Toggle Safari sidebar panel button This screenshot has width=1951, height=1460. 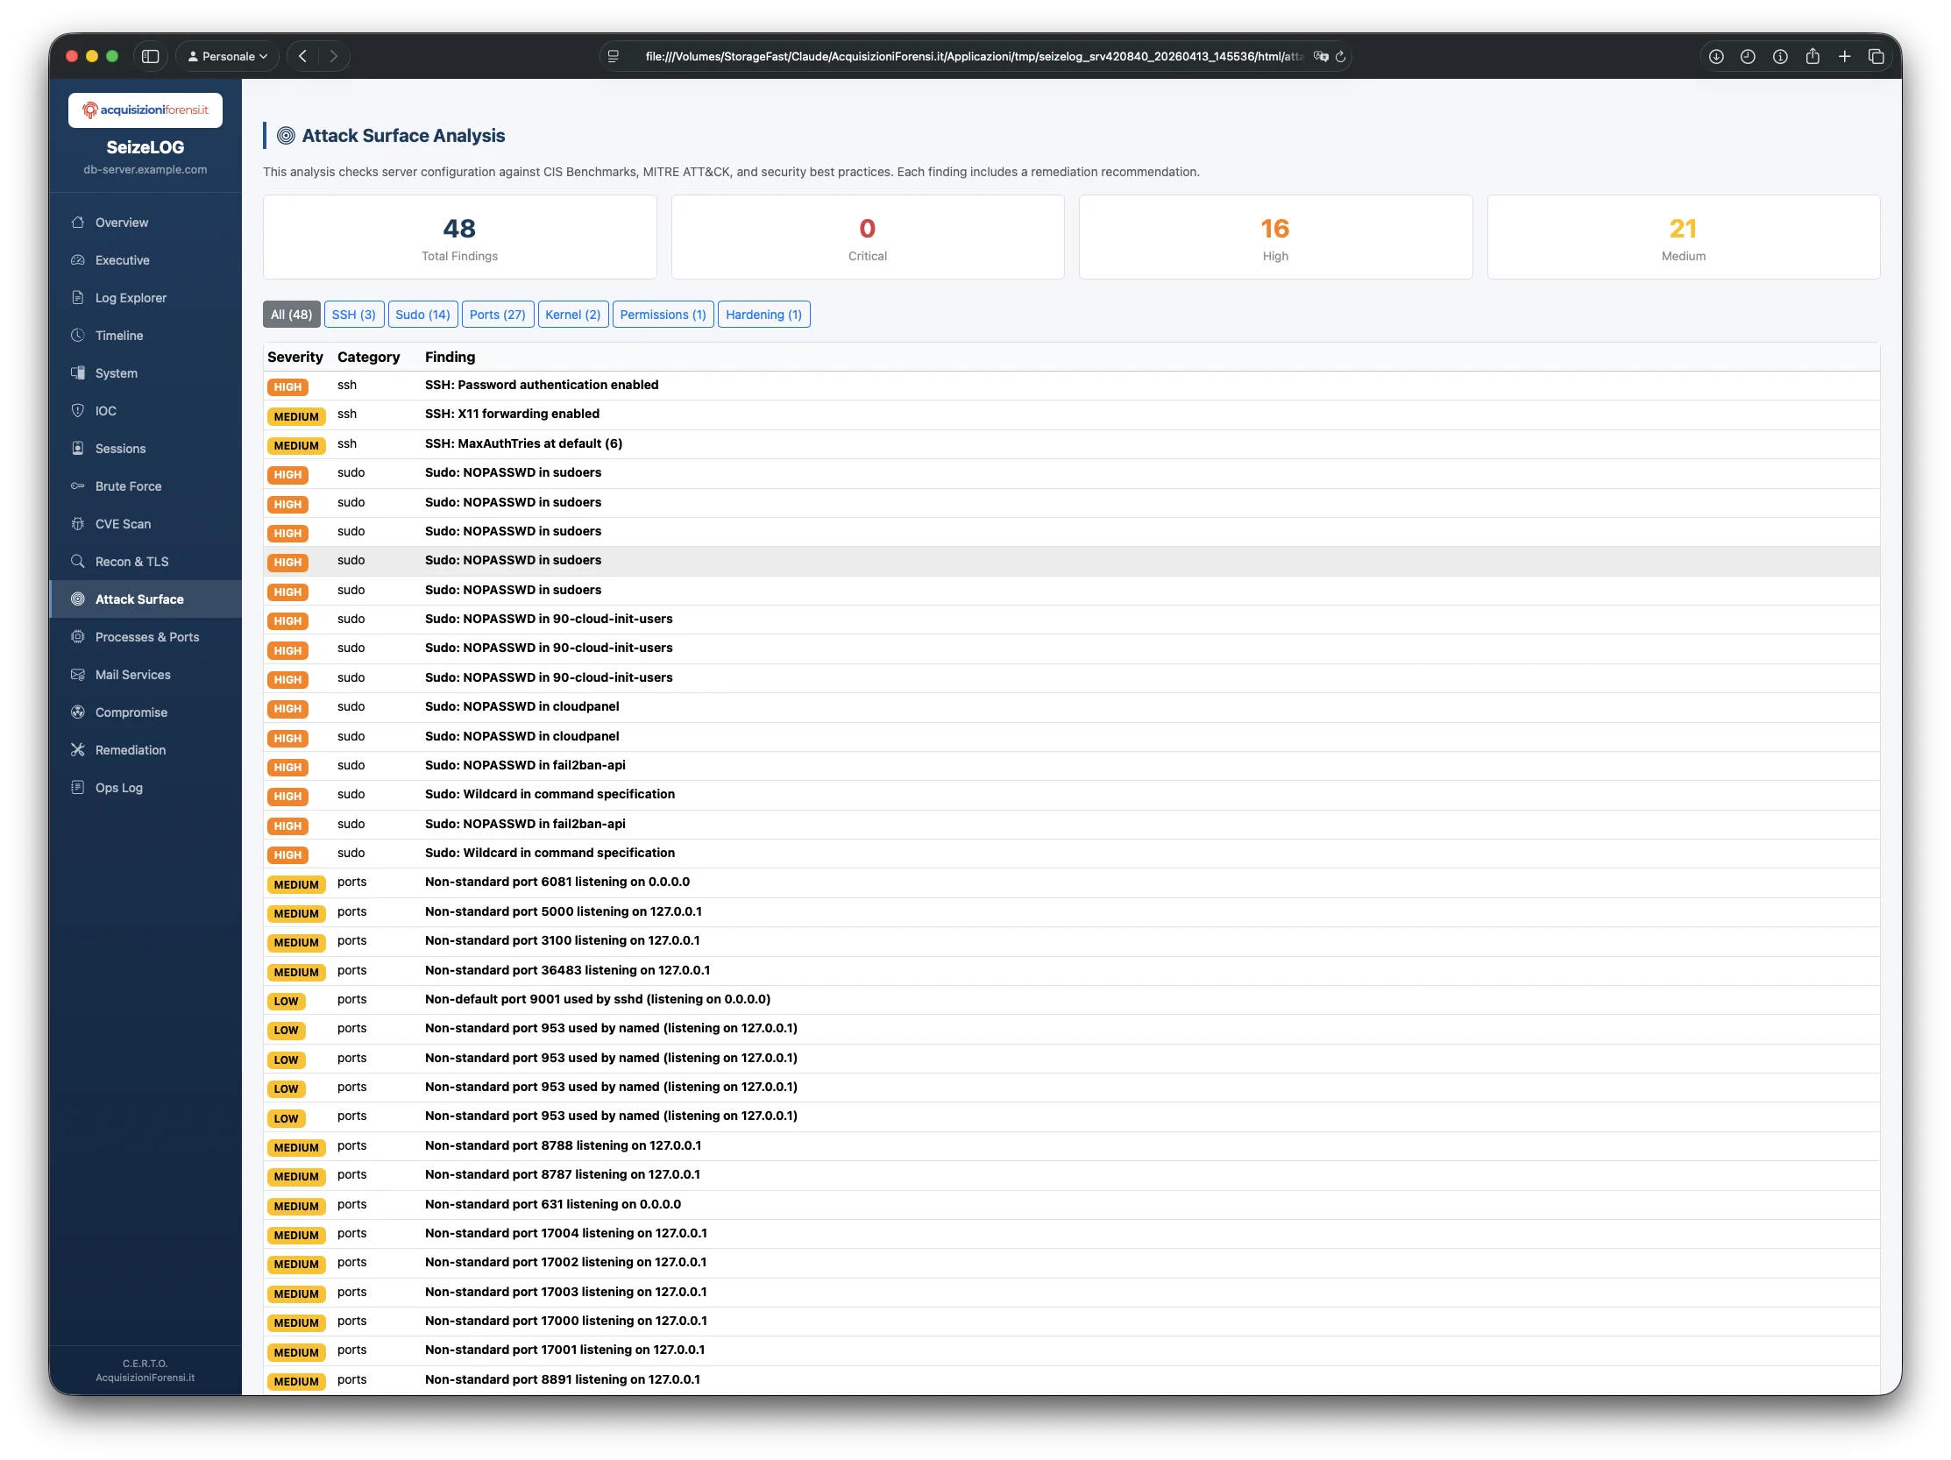pyautogui.click(x=151, y=56)
